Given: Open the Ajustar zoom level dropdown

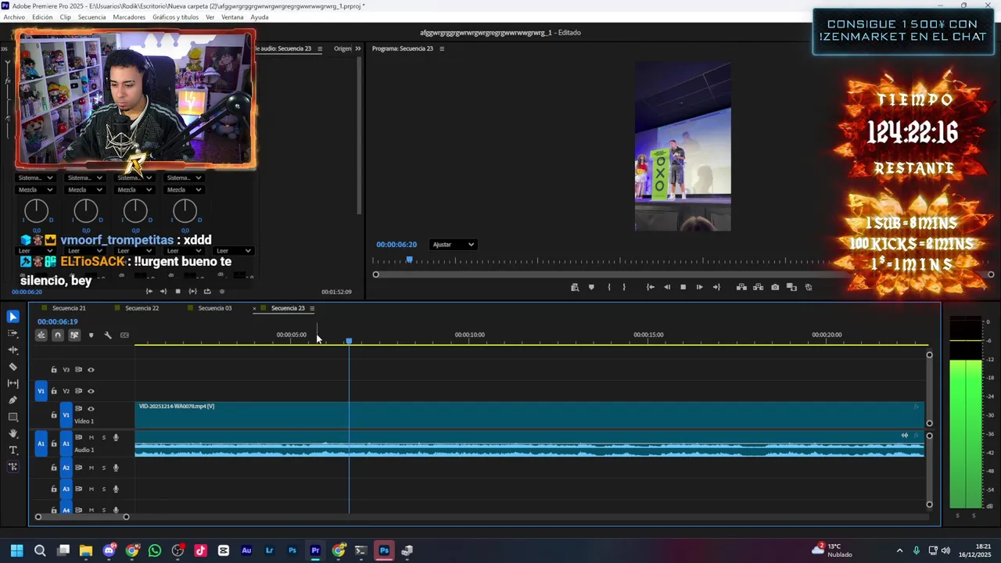Looking at the screenshot, I should point(454,245).
